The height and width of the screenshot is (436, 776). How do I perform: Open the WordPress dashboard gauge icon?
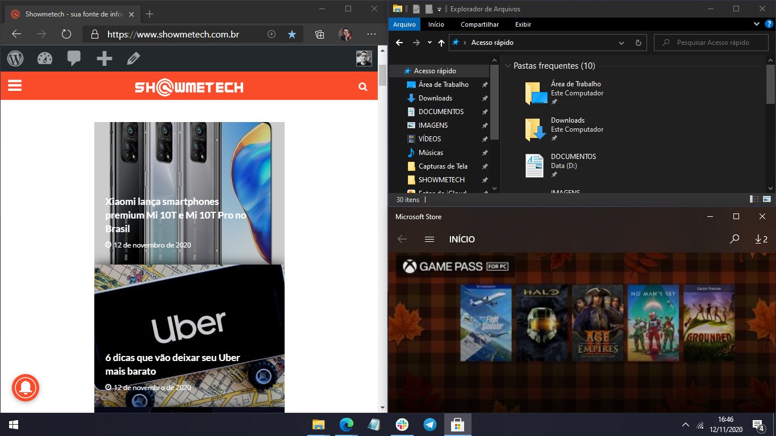(x=45, y=58)
